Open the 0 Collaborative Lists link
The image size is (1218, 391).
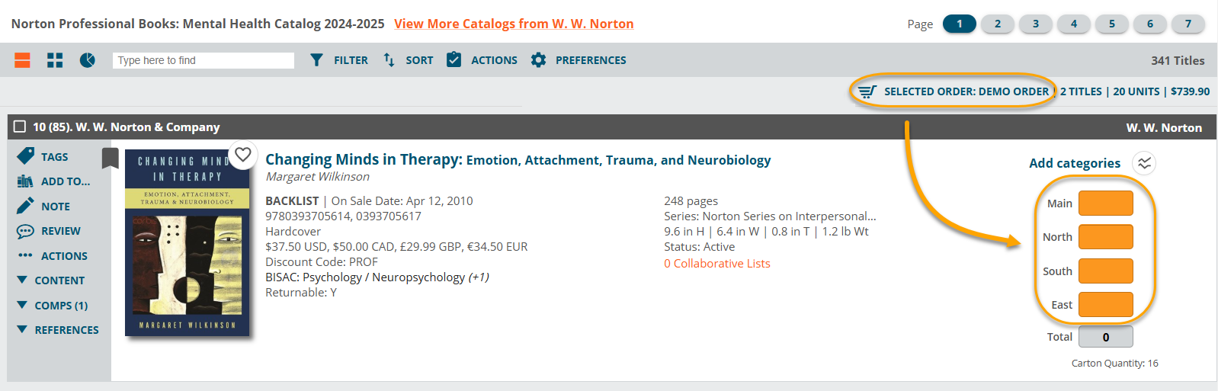(716, 264)
